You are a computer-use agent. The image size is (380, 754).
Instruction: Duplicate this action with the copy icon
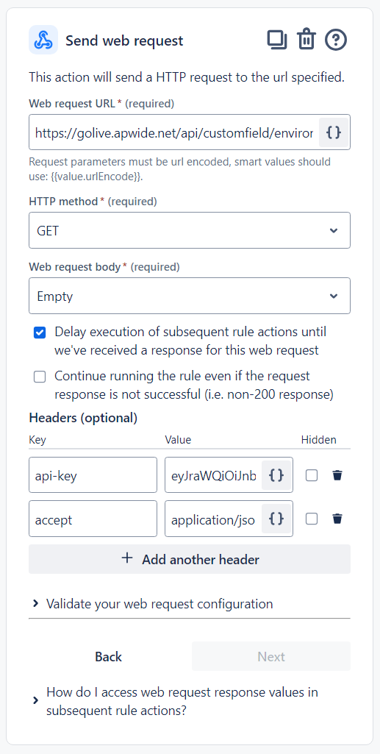tap(276, 40)
